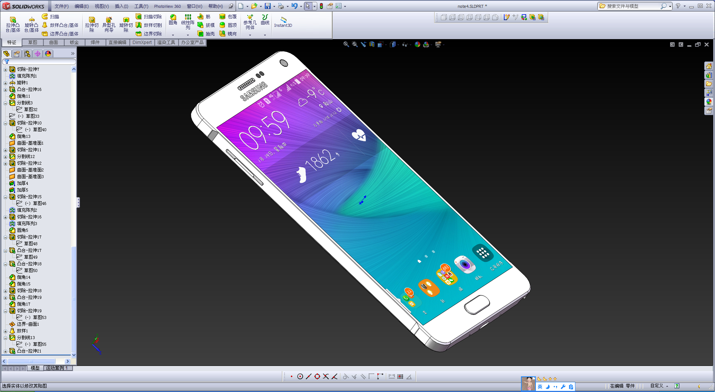Choose the 放样凸台/基体 loft tool
The height and width of the screenshot is (392, 715).
60,25
